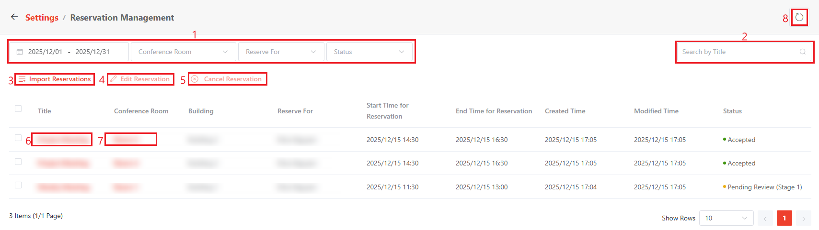Check the first reservation row checkbox
Screen dimensions: 819x230
18,138
